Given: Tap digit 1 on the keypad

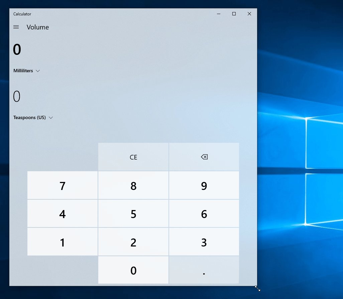Looking at the screenshot, I should tap(63, 242).
